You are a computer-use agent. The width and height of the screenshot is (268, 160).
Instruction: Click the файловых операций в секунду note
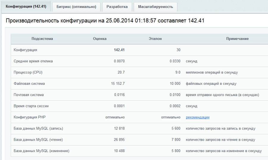pyautogui.click(x=211, y=84)
